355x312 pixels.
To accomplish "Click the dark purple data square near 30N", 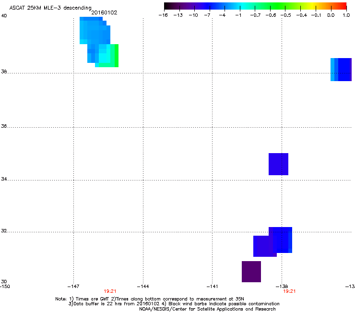I will coord(251,272).
